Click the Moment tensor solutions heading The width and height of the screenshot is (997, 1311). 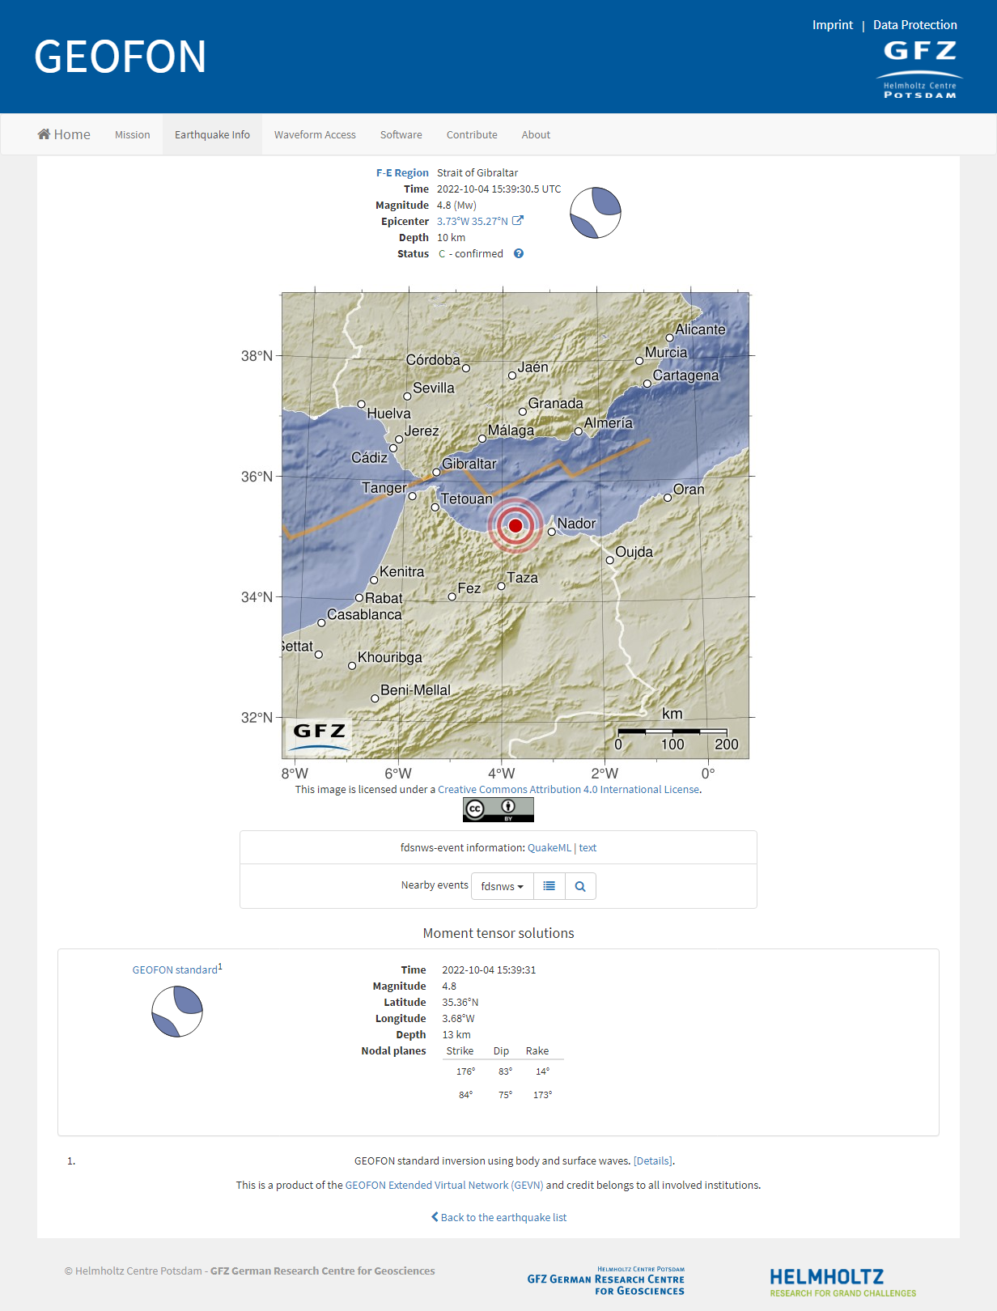(x=498, y=933)
